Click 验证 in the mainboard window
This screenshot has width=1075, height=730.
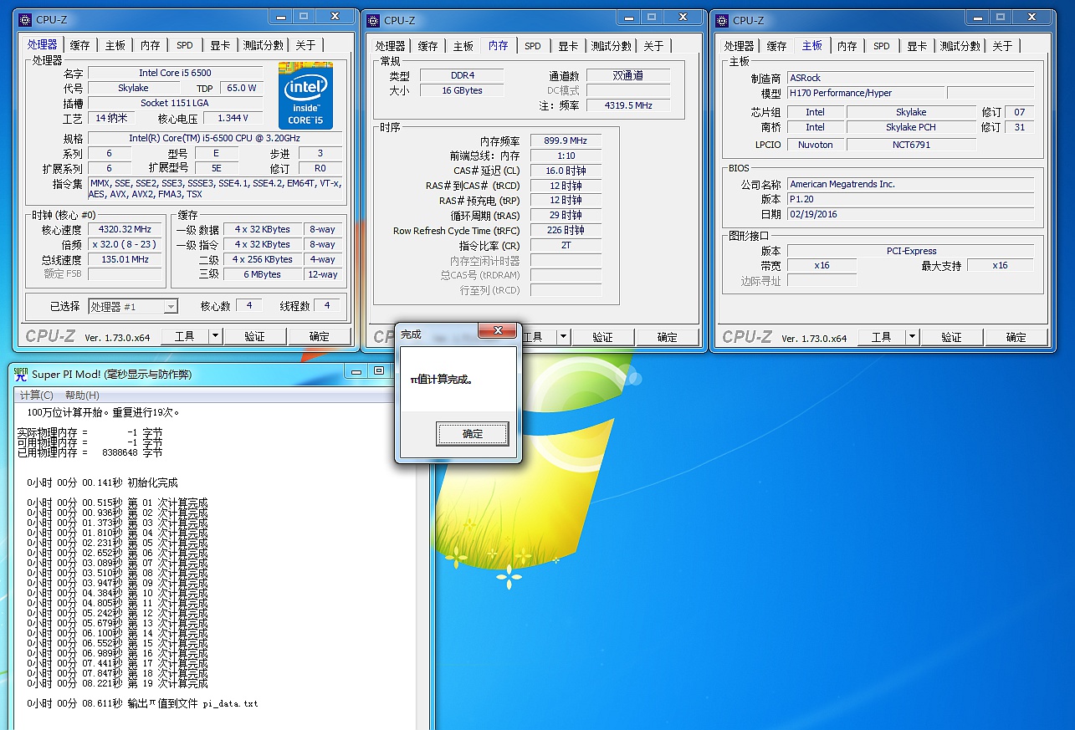pyautogui.click(x=952, y=337)
